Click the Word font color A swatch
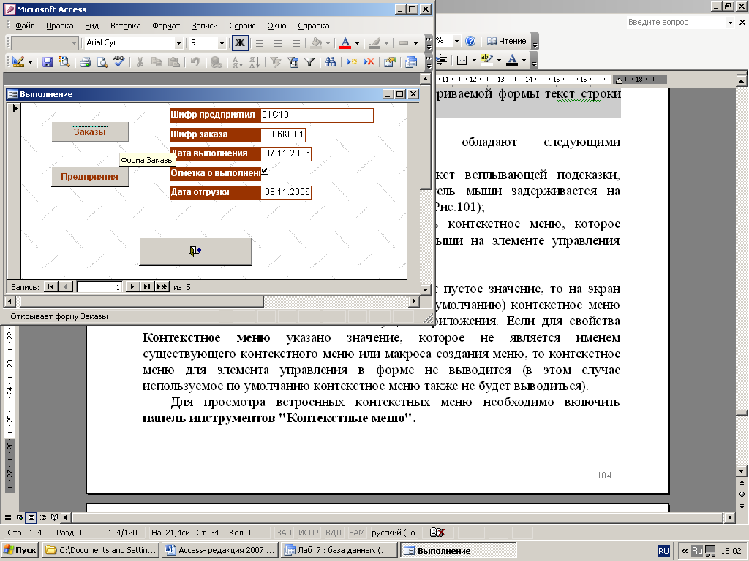This screenshot has width=749, height=561. point(512,60)
